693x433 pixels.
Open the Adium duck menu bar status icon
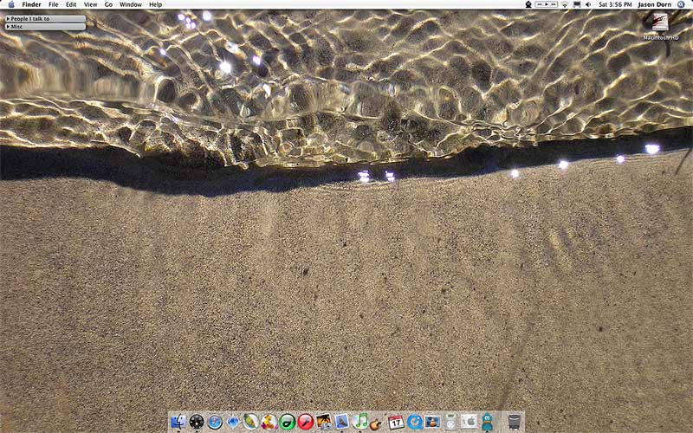pyautogui.click(x=528, y=4)
